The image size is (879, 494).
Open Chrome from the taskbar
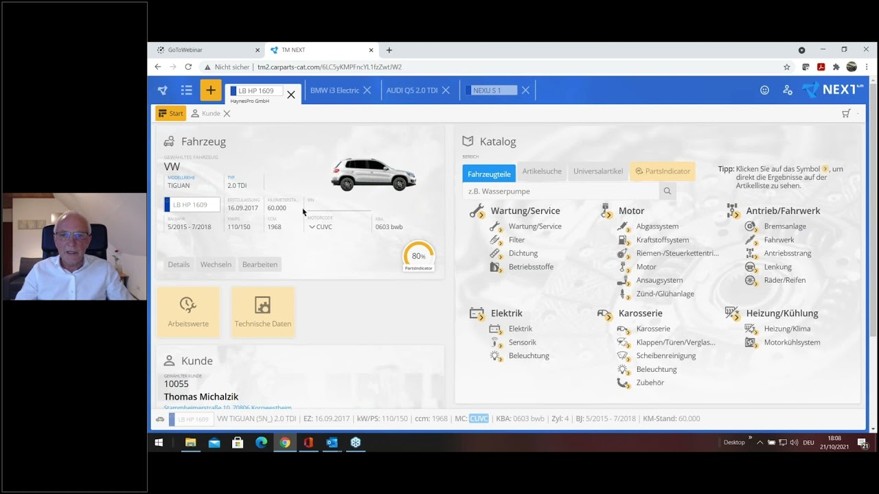tap(285, 443)
